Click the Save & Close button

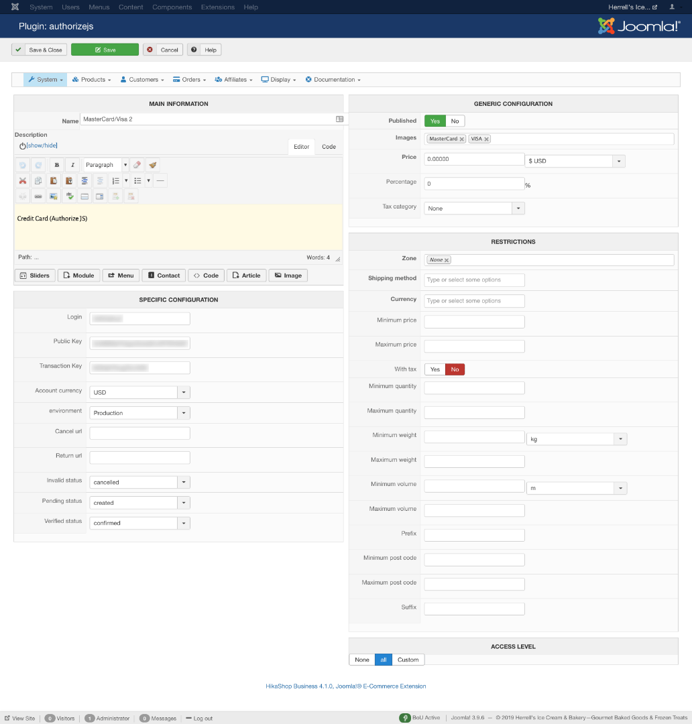coord(40,50)
